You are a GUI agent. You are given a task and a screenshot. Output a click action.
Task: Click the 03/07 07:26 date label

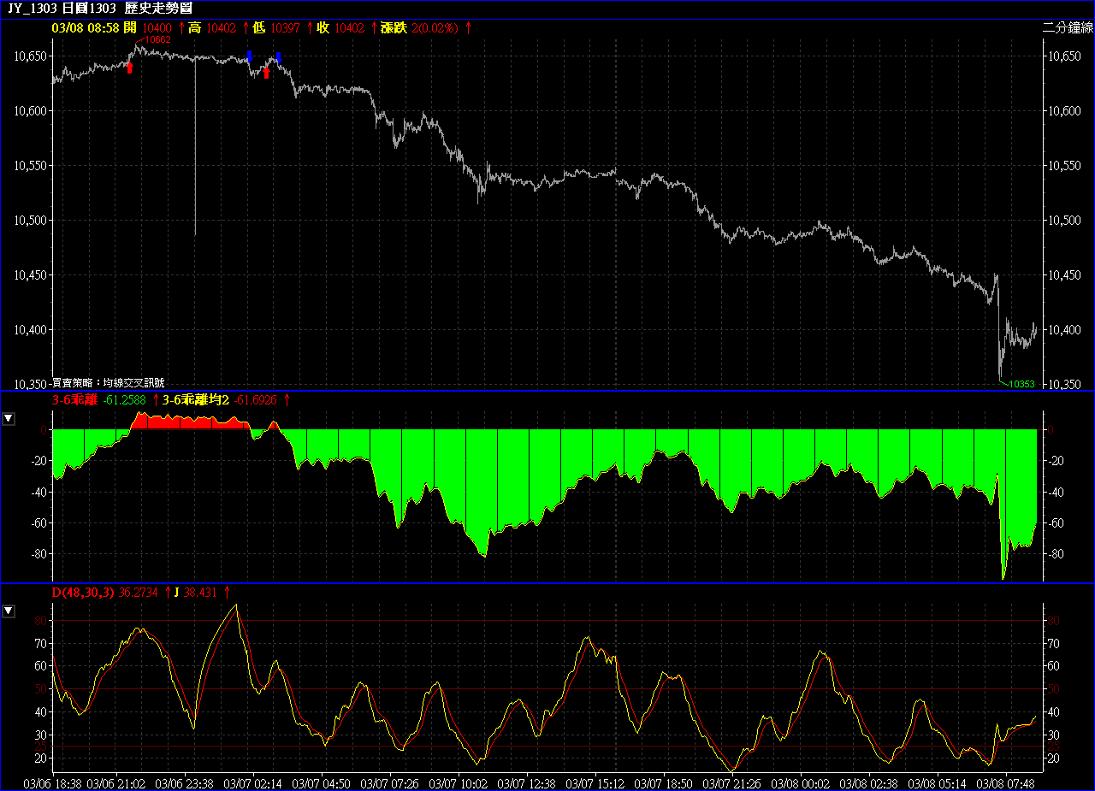click(389, 783)
